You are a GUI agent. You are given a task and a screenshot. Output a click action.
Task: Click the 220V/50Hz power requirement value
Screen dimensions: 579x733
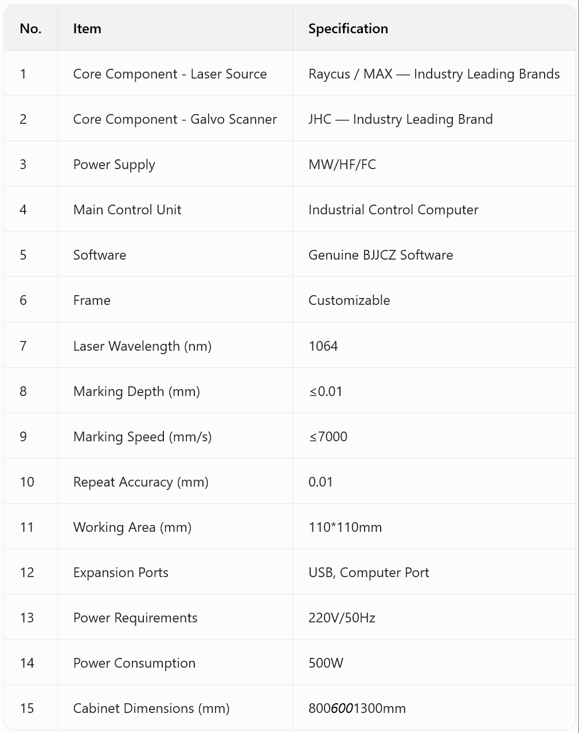[x=342, y=618]
